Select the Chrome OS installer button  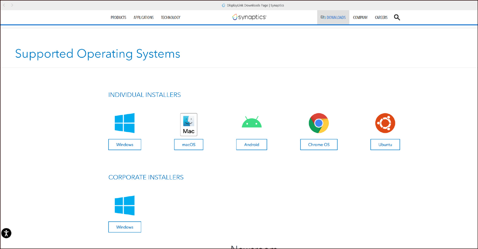(319, 145)
